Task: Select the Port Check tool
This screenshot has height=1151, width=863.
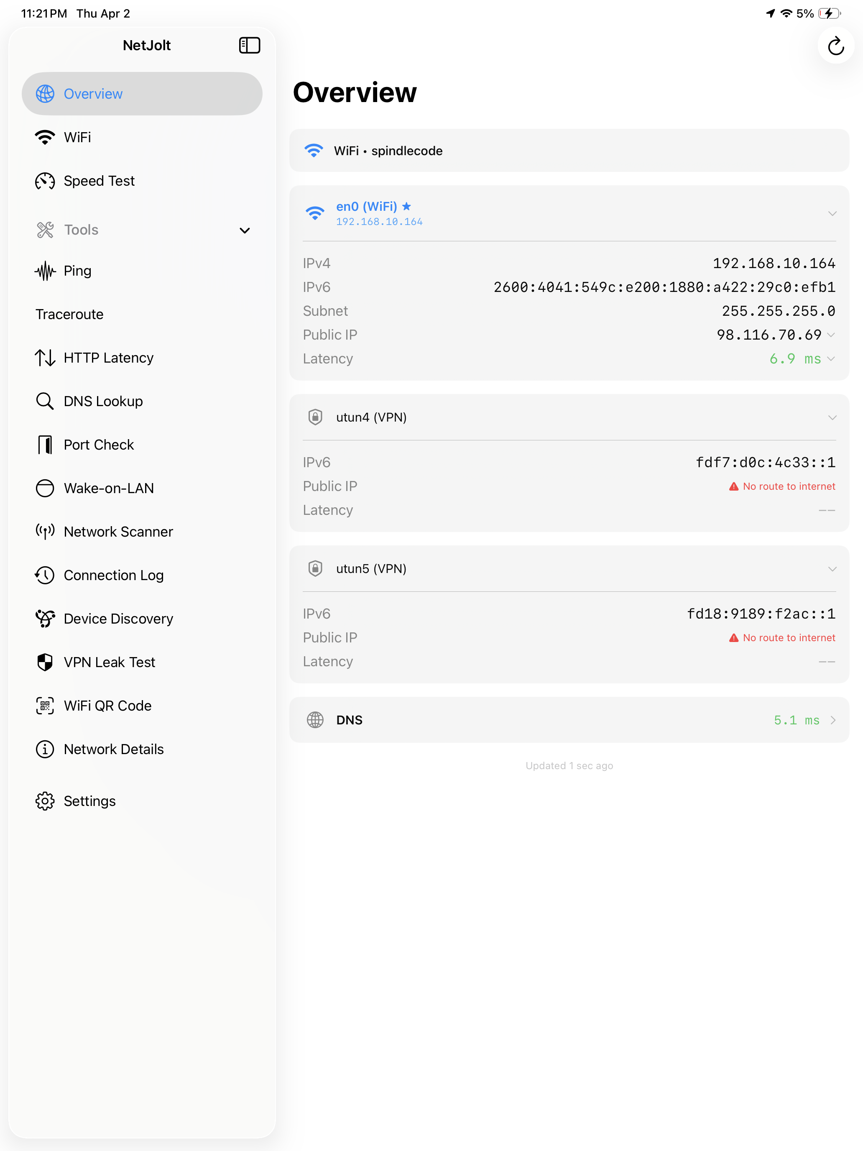Action: tap(98, 444)
